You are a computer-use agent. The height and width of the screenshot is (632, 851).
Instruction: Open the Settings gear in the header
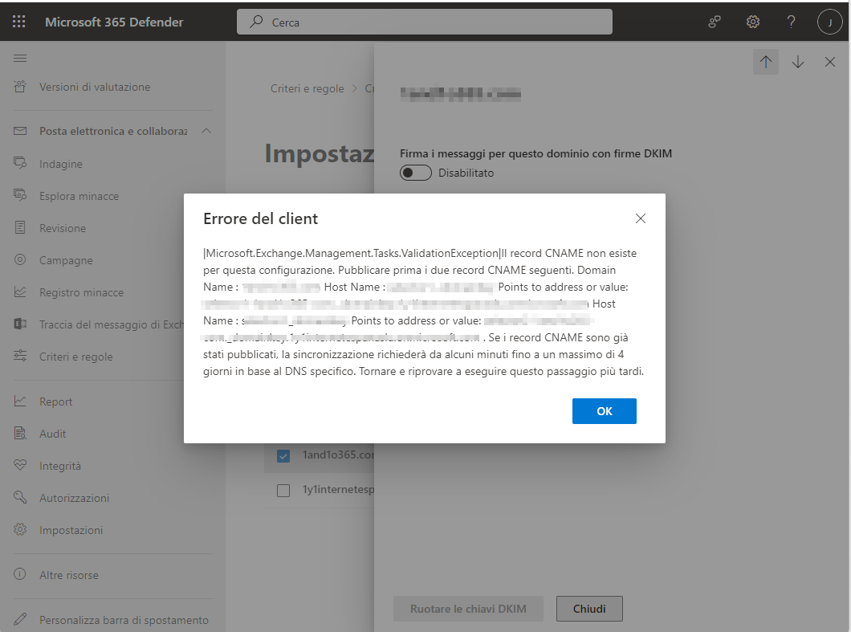[753, 22]
